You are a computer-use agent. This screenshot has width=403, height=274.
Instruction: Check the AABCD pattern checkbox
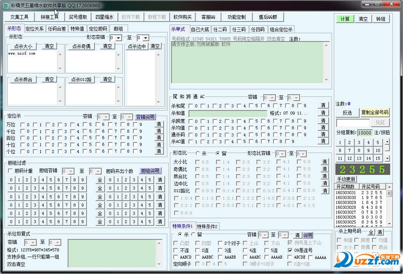point(176,257)
